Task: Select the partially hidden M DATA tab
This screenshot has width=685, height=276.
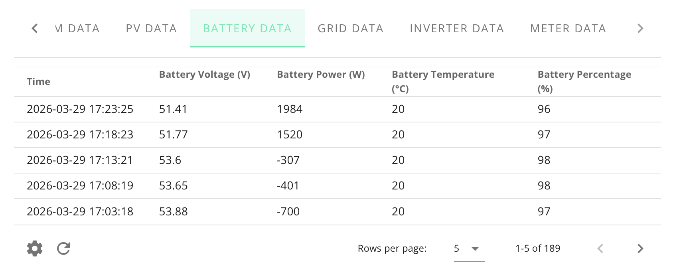Action: pos(77,28)
